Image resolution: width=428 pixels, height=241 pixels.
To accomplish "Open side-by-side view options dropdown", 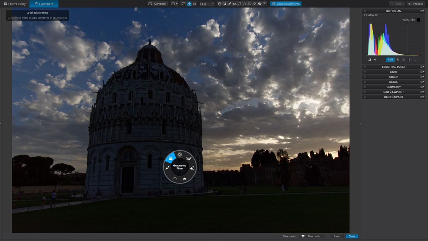I will point(174,4).
